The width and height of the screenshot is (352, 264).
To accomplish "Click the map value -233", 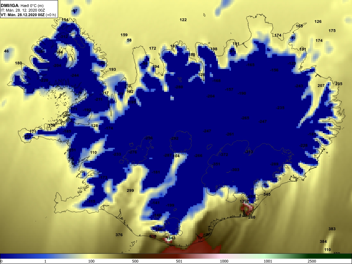I will 117,154.
